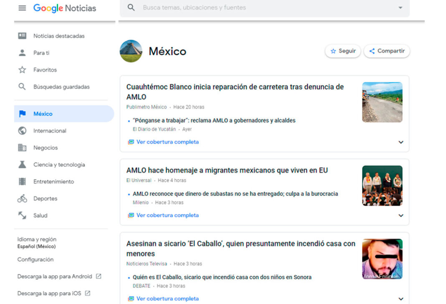Click the Salud arrows icon
Viewport: 446px width, 304px height.
pos(22,215)
